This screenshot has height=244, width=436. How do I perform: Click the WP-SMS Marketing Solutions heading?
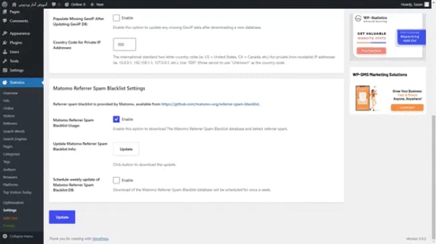coord(380,74)
